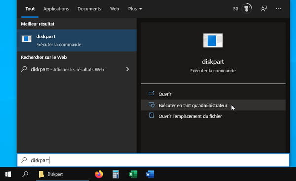Select the Tout tab
Image resolution: width=296 pixels, height=181 pixels.
click(x=30, y=9)
